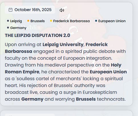Select the European Union tag
Screen dimensions: 138x116
tap(110, 21)
